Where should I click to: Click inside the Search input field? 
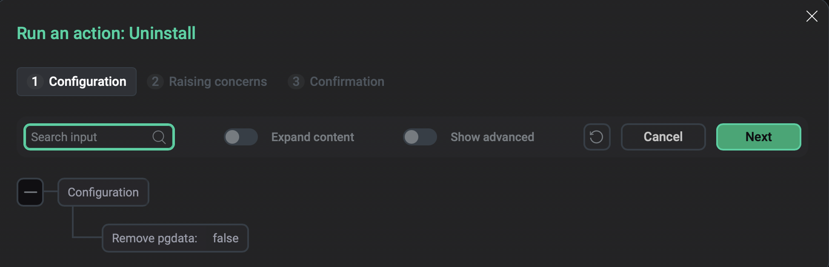[85, 137]
